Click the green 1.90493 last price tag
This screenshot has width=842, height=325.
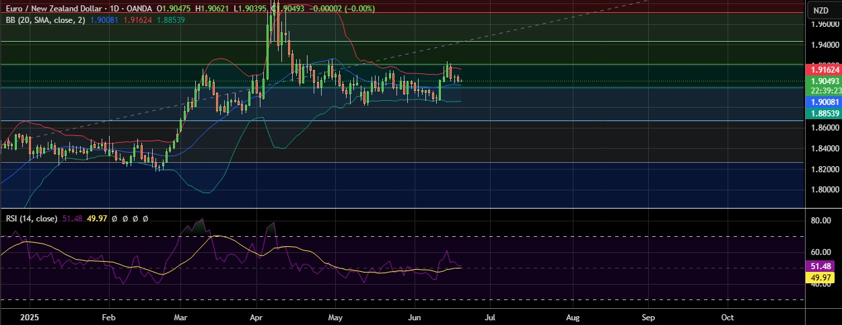823,81
